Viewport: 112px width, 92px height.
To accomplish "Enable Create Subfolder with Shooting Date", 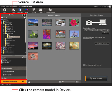I will click(x=84, y=38).
